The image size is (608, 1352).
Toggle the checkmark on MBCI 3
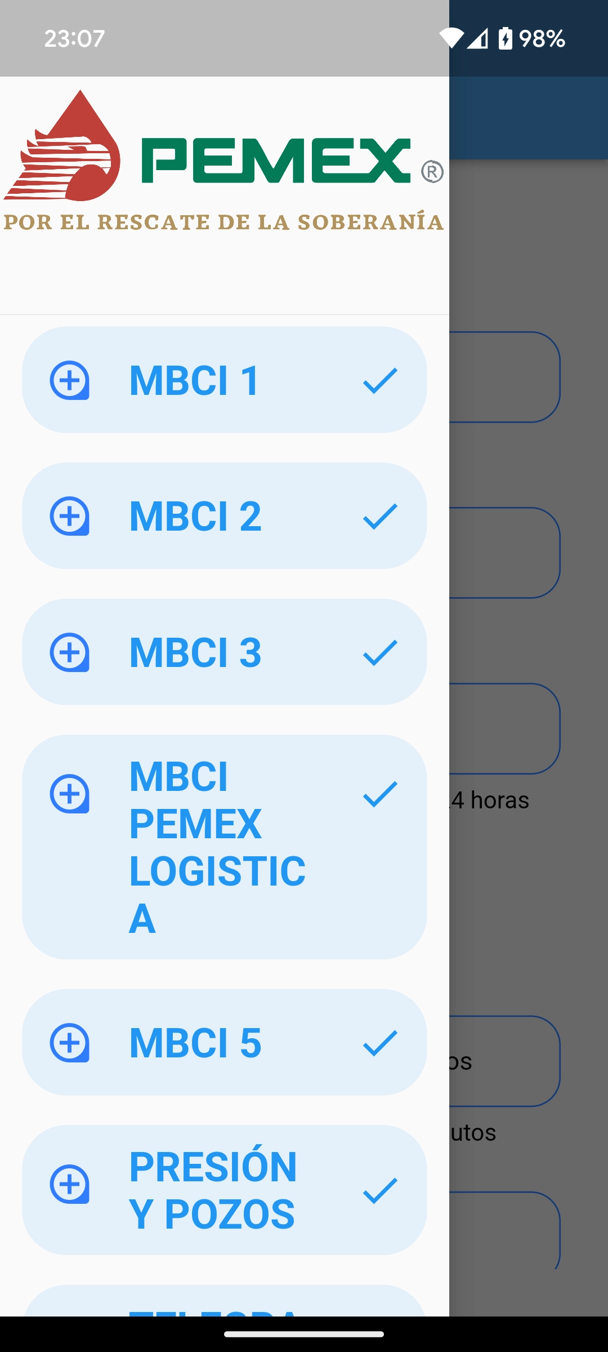[381, 652]
